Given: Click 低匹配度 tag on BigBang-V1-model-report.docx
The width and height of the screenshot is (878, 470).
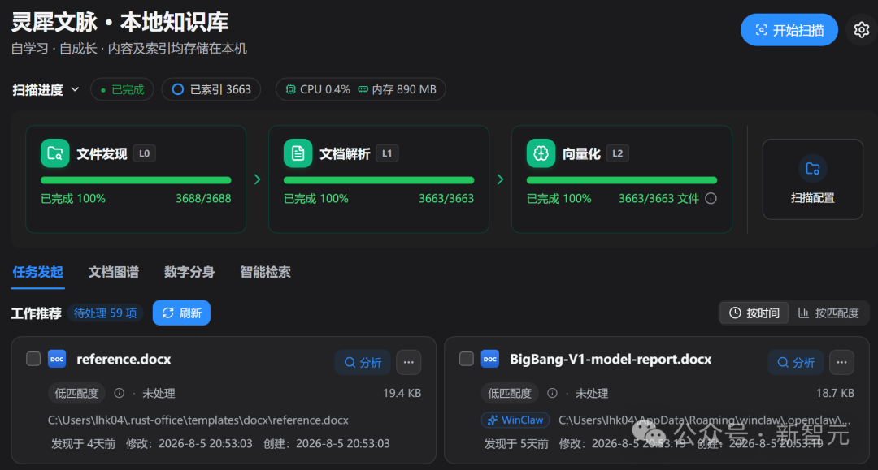Looking at the screenshot, I should [510, 393].
